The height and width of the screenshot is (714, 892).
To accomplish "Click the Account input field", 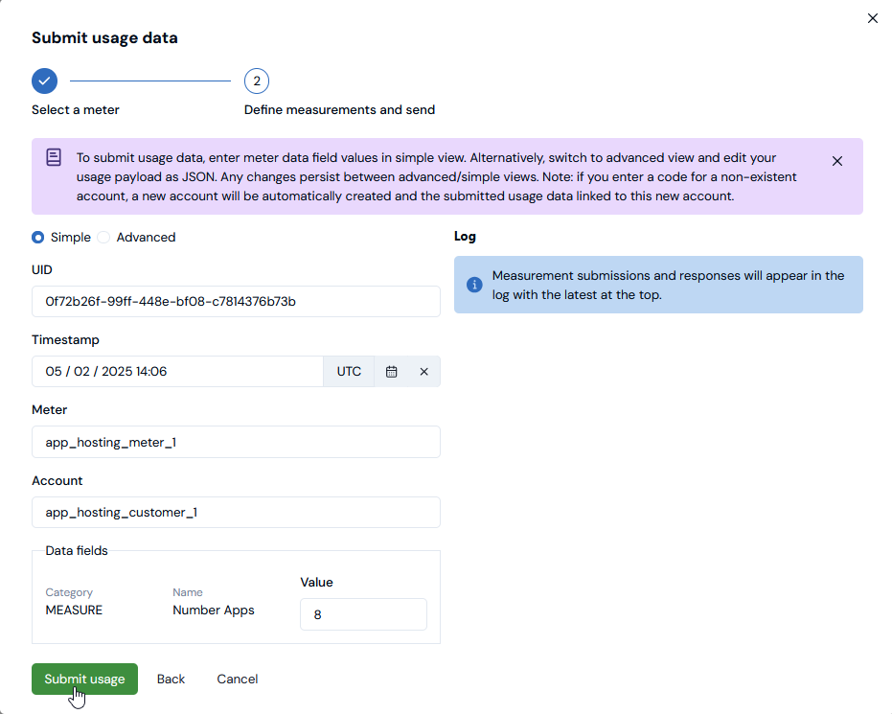I will coord(236,513).
